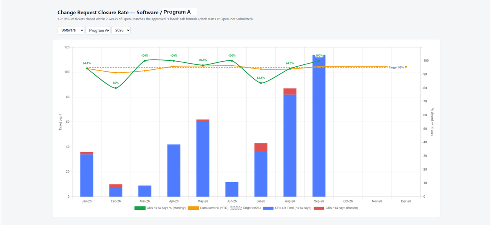Open the Program A dropdown
The image size is (490, 225).
(x=98, y=30)
